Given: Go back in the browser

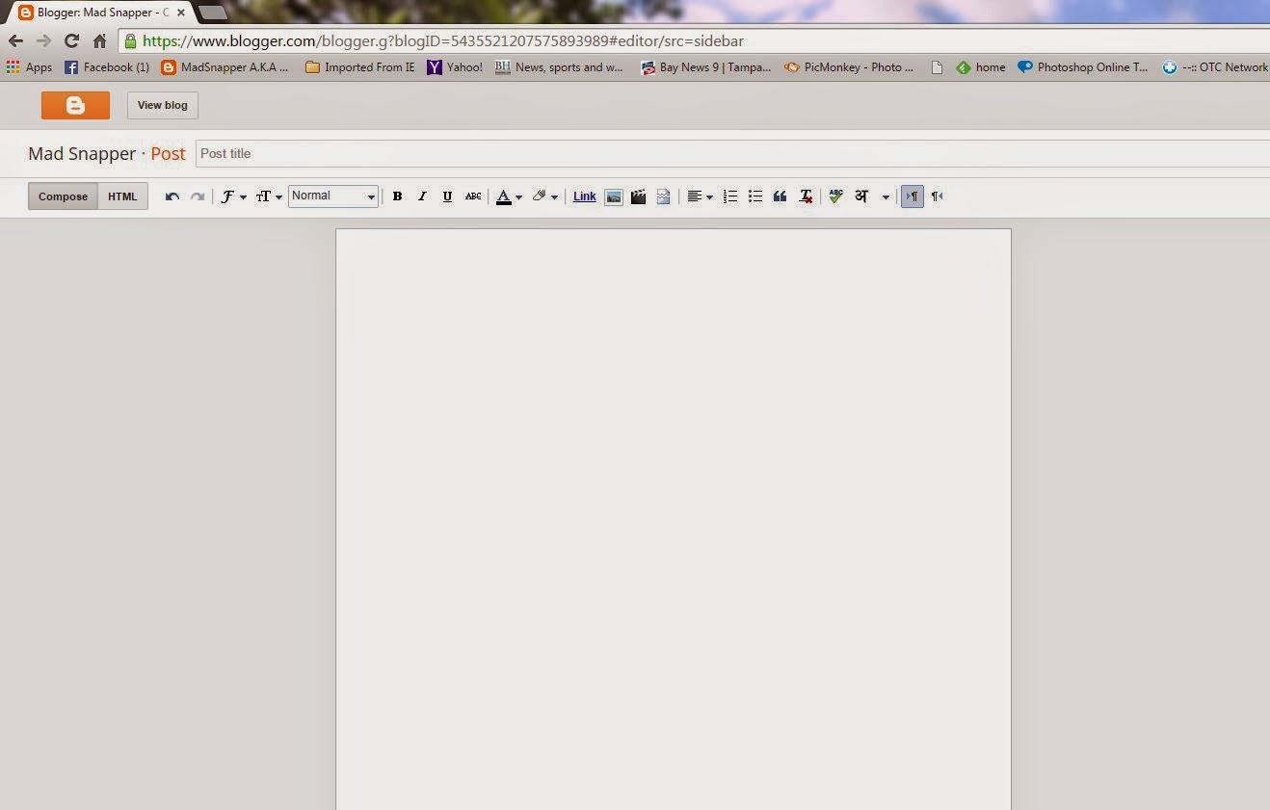Looking at the screenshot, I should (15, 41).
